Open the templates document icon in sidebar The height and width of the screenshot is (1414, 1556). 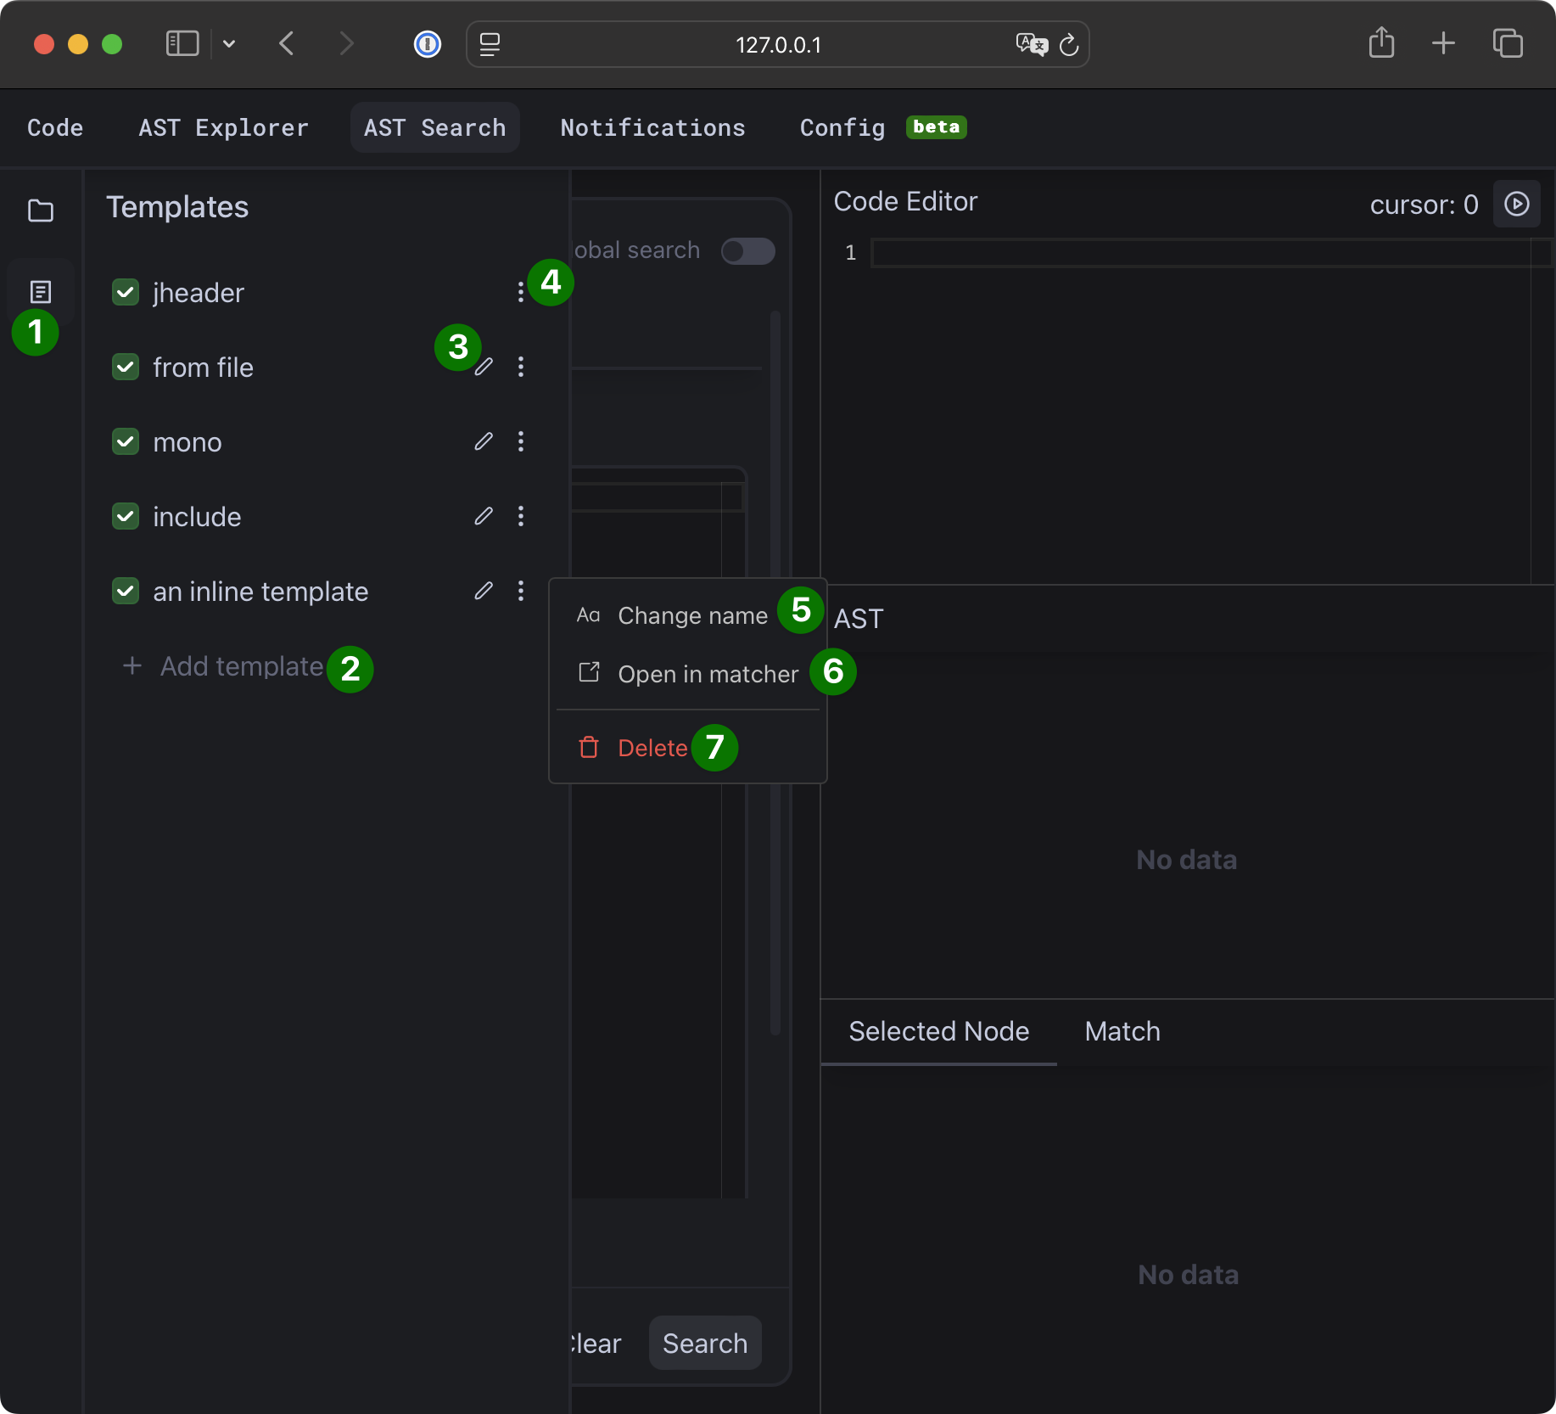click(x=41, y=292)
